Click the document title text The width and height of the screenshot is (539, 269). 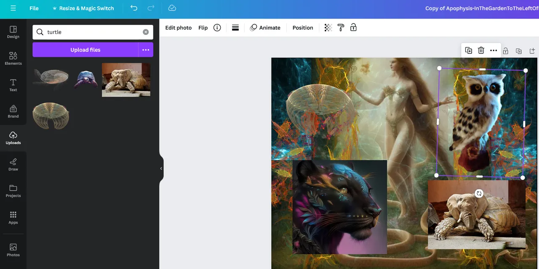(x=482, y=8)
